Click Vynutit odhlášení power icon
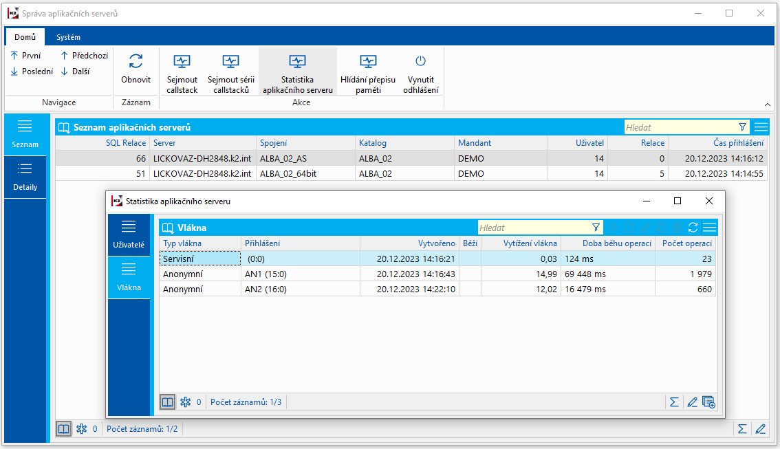780x449 pixels. [x=421, y=61]
